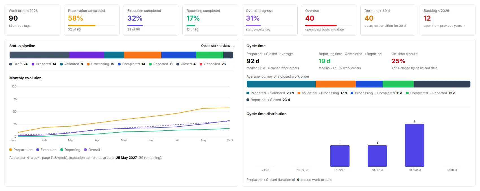Click the Sept label on monthly chart
The width and height of the screenshot is (480, 191).
point(230,140)
